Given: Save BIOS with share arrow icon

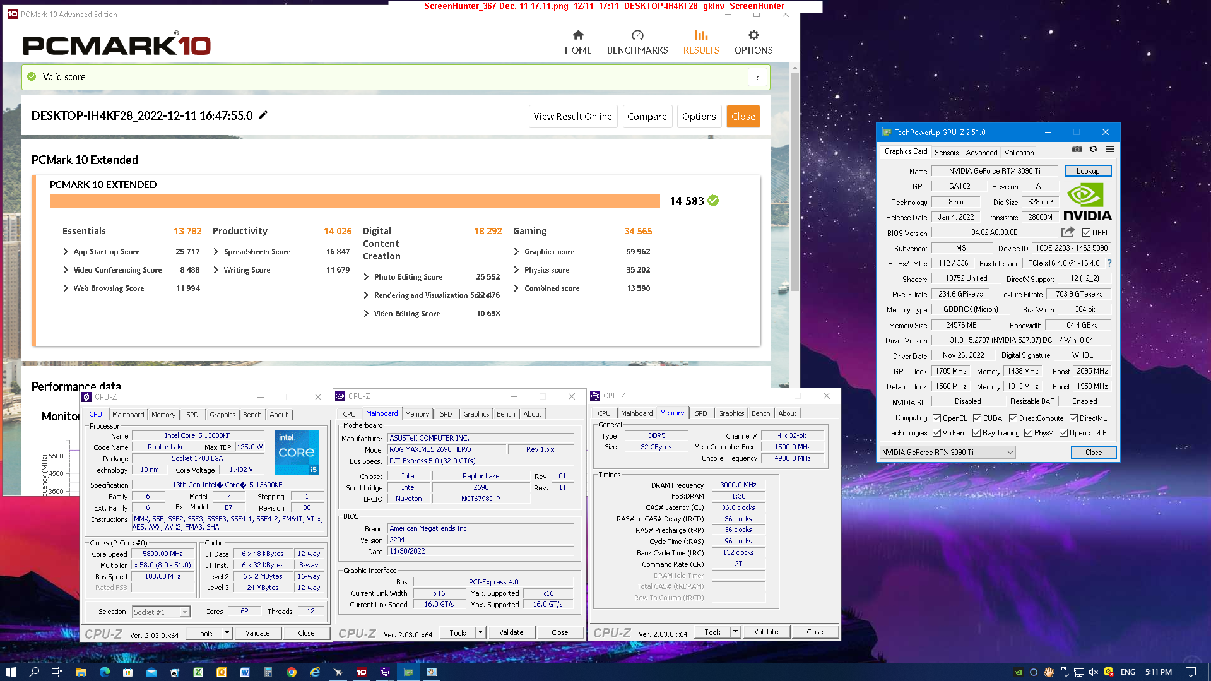Looking at the screenshot, I should point(1068,232).
